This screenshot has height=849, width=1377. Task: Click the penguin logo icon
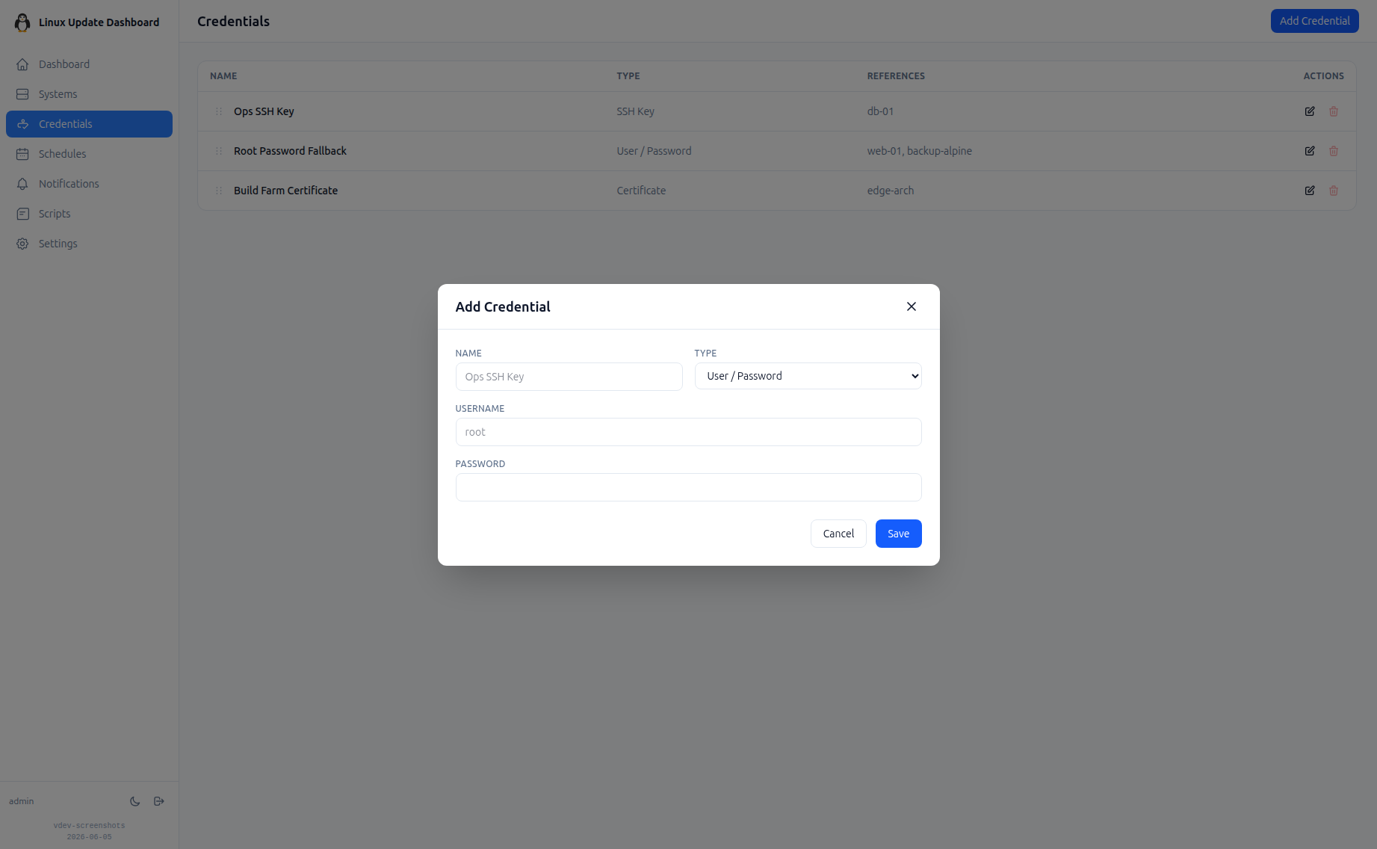(x=22, y=22)
